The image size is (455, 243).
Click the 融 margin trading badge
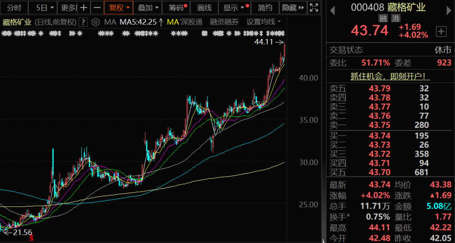pos(383,18)
